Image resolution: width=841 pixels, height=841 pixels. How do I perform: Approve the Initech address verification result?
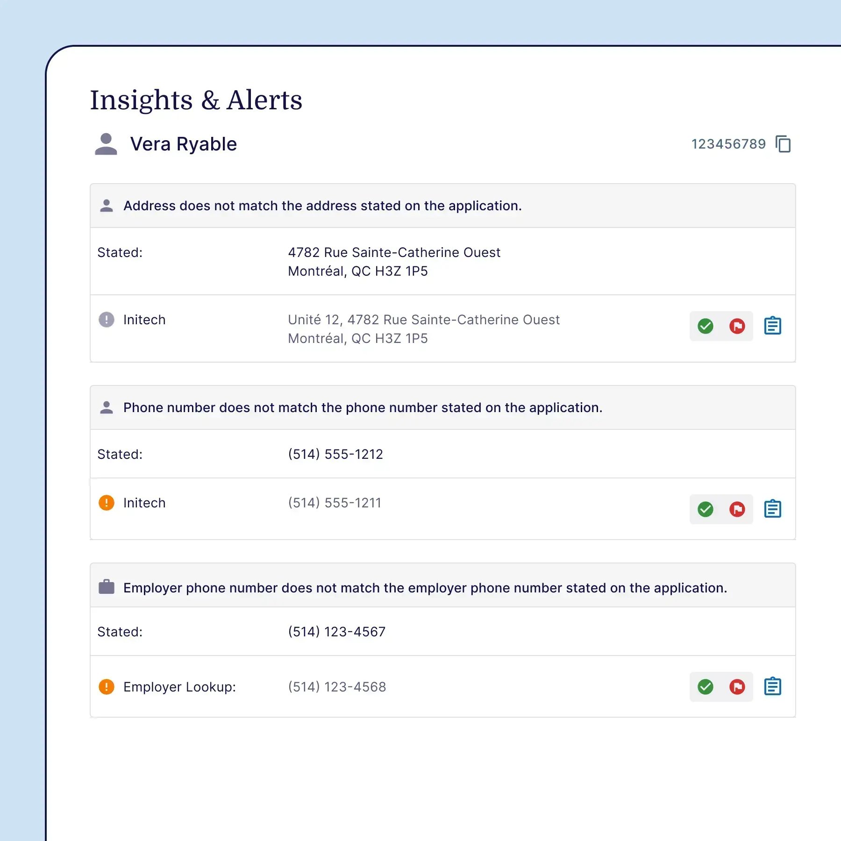pos(706,326)
